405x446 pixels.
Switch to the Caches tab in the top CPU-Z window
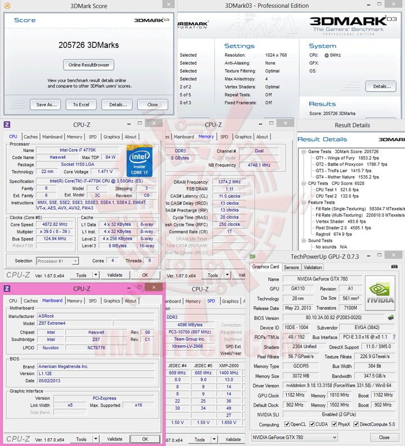point(31,137)
